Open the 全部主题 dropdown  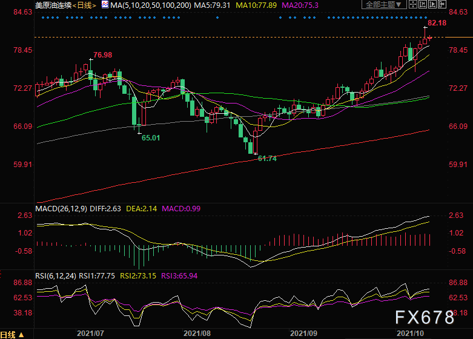point(383,4)
